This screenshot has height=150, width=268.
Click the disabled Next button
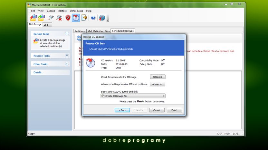[139, 110]
